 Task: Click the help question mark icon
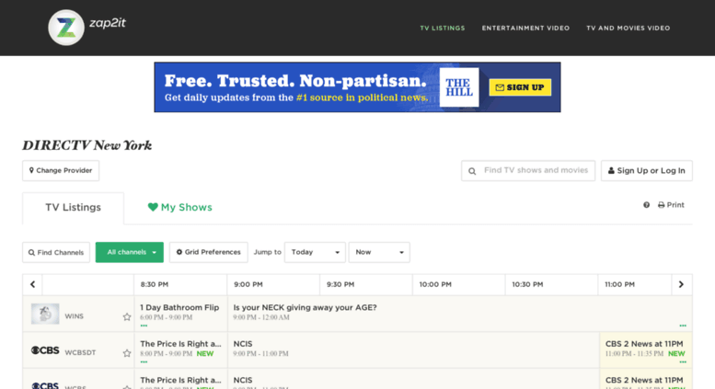tap(646, 205)
